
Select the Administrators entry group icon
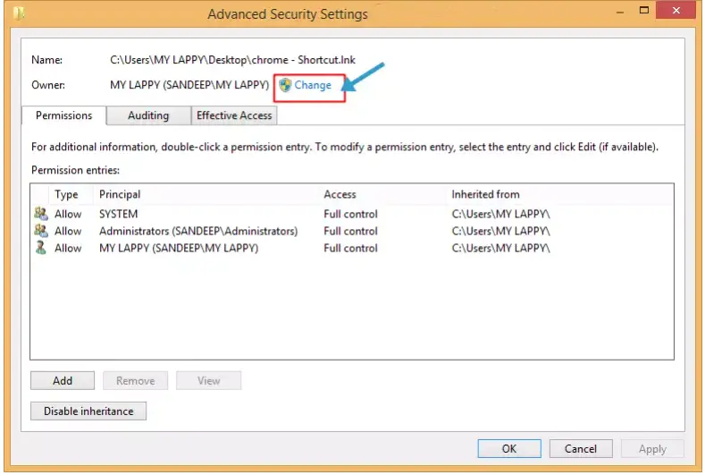(x=41, y=231)
